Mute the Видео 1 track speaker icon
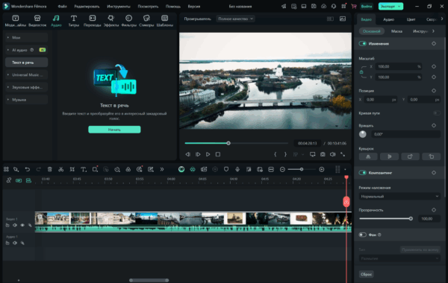This screenshot has width=448, height=283. click(x=15, y=225)
